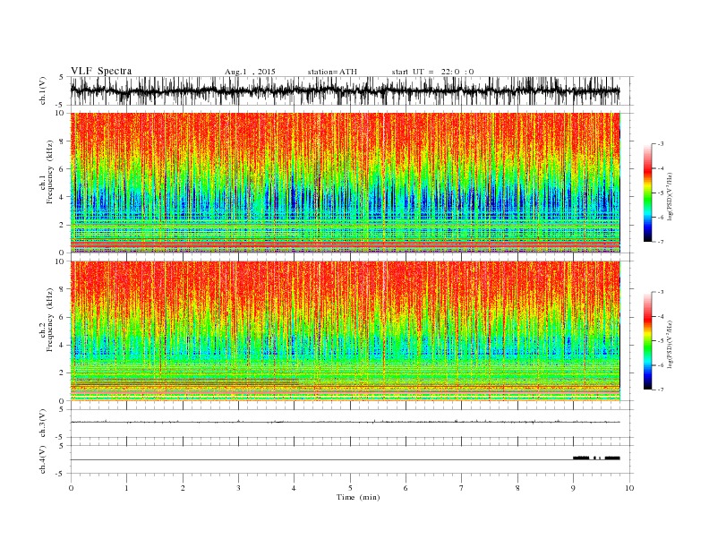This screenshot has height=548, width=709.
Task: Click the "ch.3(V)" axis label
Action: point(43,424)
